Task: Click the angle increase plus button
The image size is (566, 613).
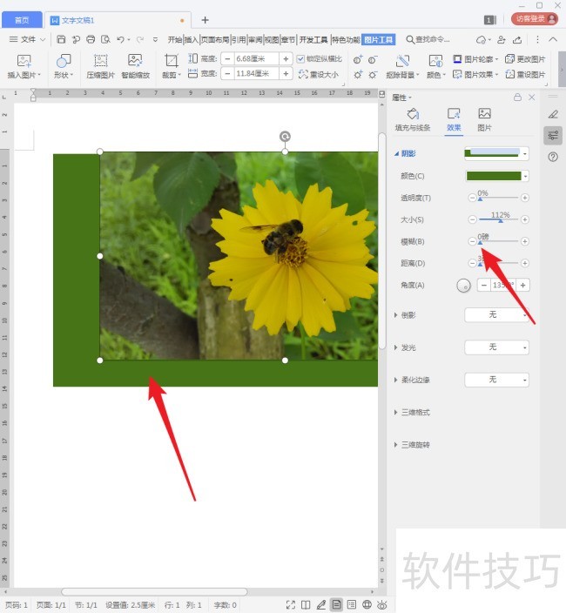Action: point(523,285)
